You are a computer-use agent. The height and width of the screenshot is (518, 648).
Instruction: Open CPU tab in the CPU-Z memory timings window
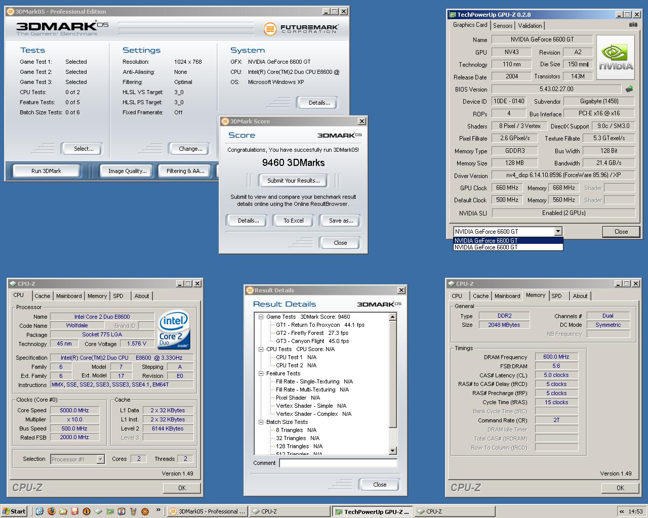tap(457, 296)
